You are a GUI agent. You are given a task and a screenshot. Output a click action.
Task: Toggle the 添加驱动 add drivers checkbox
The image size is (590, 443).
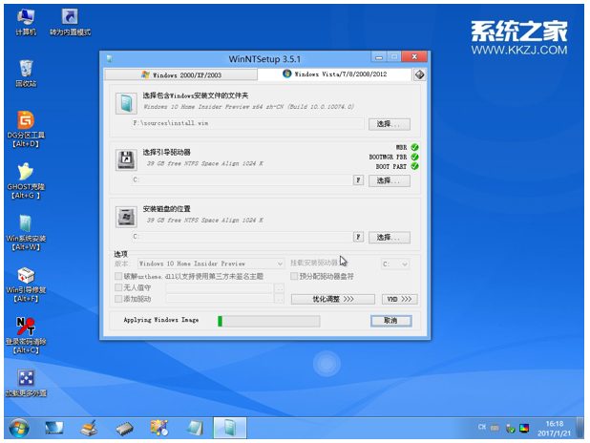pyautogui.click(x=118, y=299)
